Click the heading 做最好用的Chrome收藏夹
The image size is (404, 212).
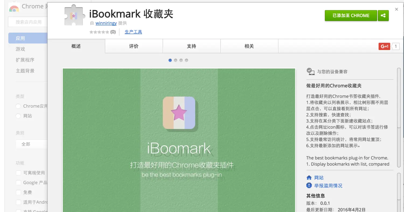334,86
